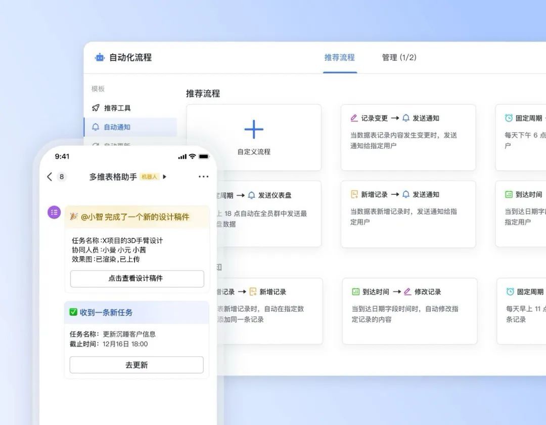Click the bell icon beside 发送仪表盘
546x425 pixels.
click(251, 195)
